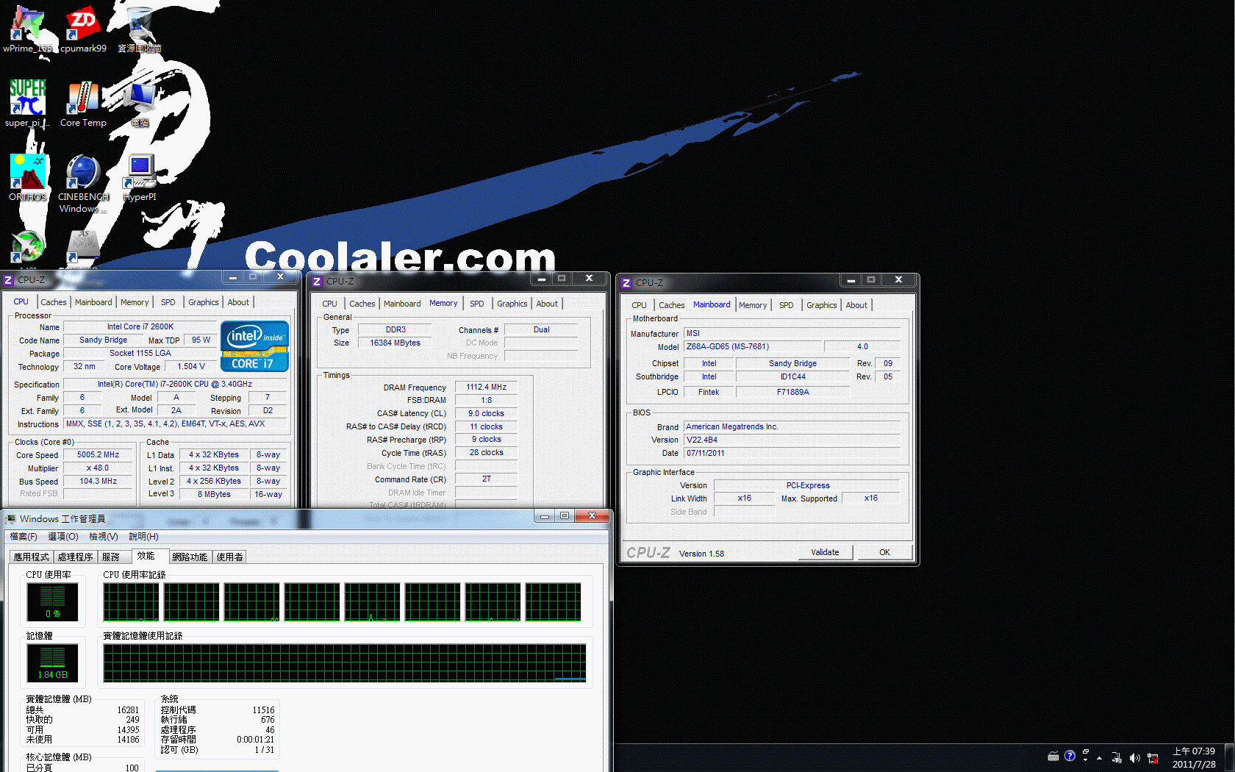This screenshot has width=1235, height=772.
Task: Launch CINEBENCH Windows shortcut
Action: pos(83,184)
